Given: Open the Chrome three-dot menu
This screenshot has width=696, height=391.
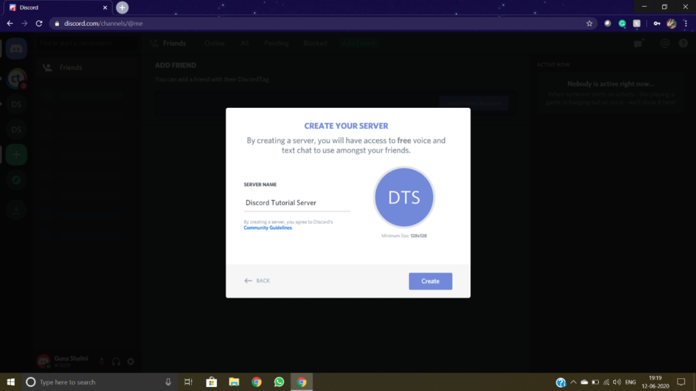Looking at the screenshot, I should click(686, 24).
